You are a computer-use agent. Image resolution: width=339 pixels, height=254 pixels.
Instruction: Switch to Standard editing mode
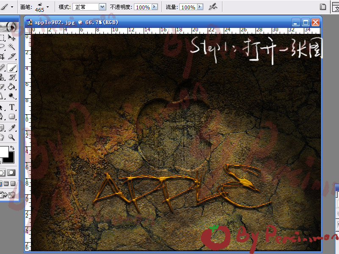coord(2,172)
